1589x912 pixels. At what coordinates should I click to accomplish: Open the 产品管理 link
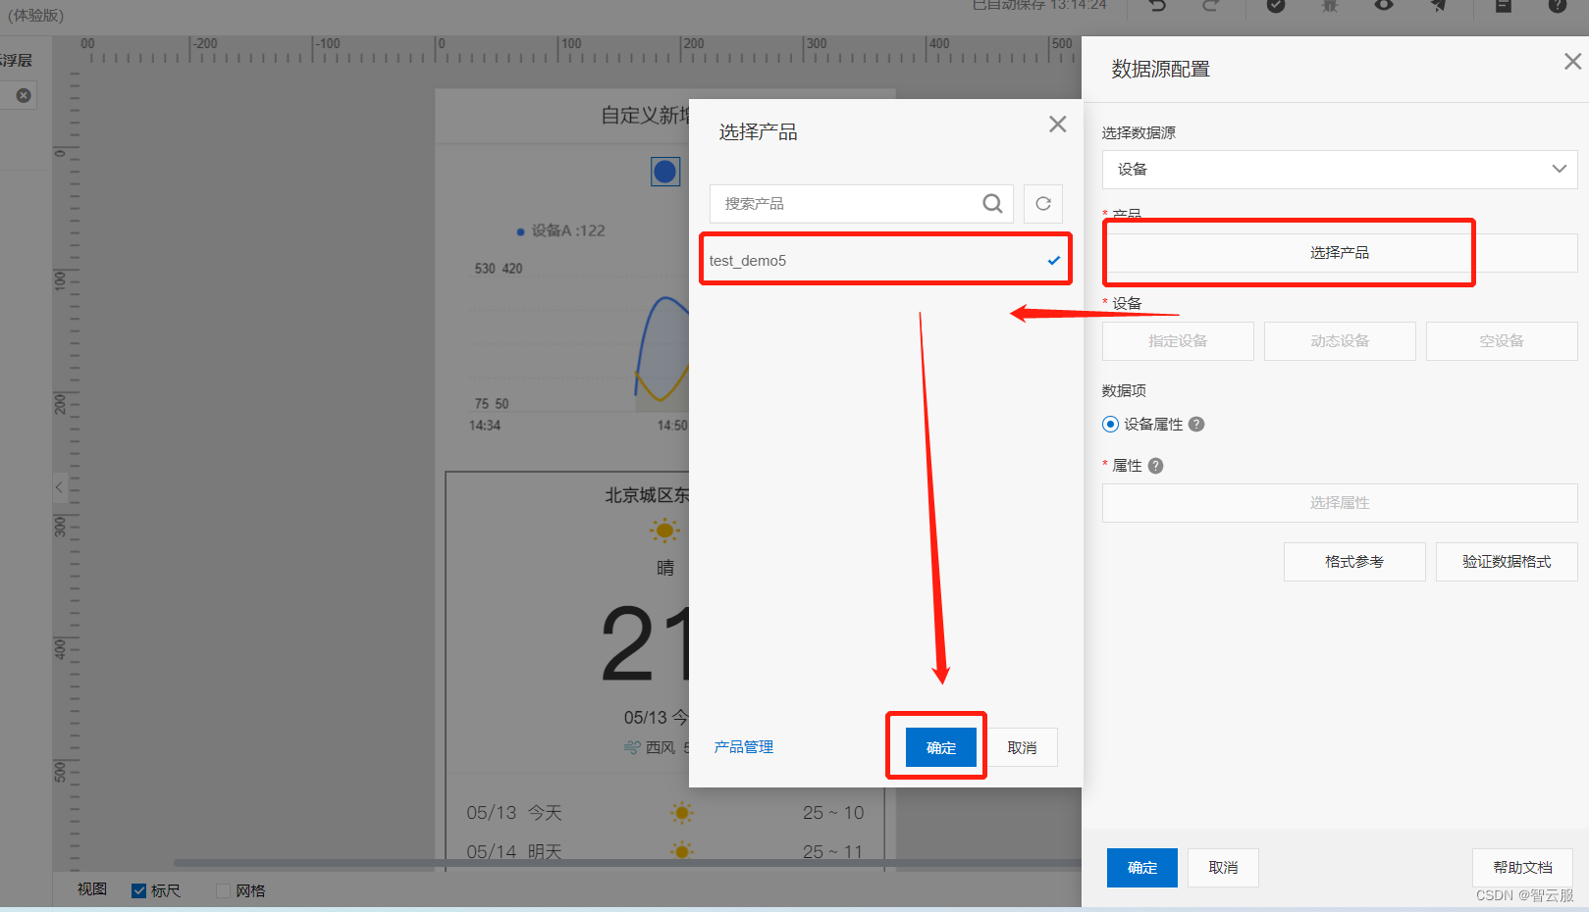[744, 746]
